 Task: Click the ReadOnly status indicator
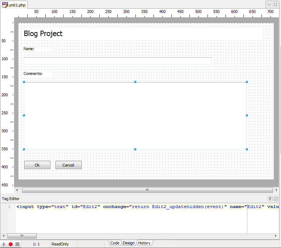(60, 244)
